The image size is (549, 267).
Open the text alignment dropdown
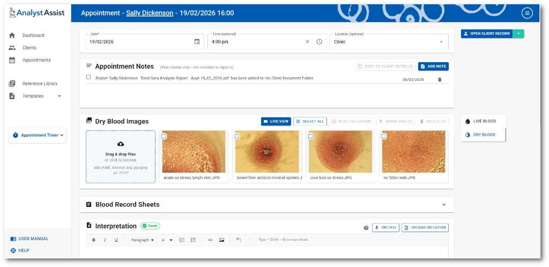pos(167,240)
